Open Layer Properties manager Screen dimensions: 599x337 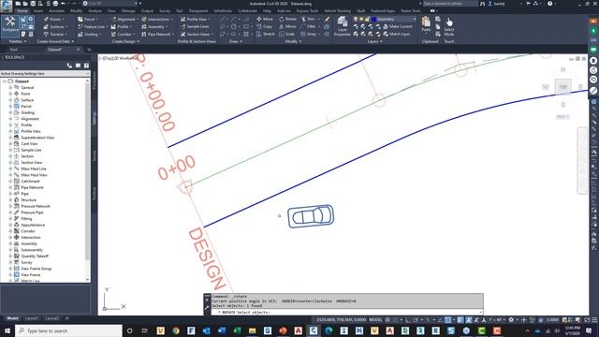click(x=342, y=26)
